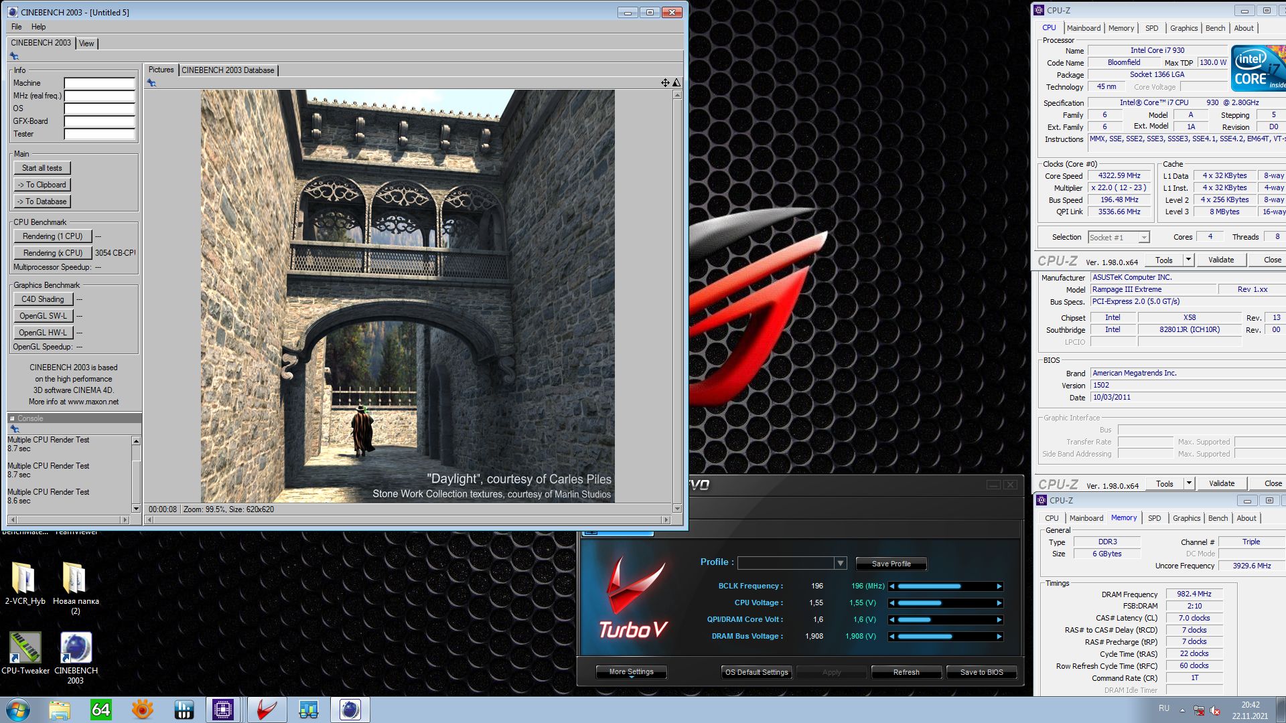Click Save to BIOS in TurboV
Viewport: 1286px width, 723px height.
pyautogui.click(x=981, y=672)
